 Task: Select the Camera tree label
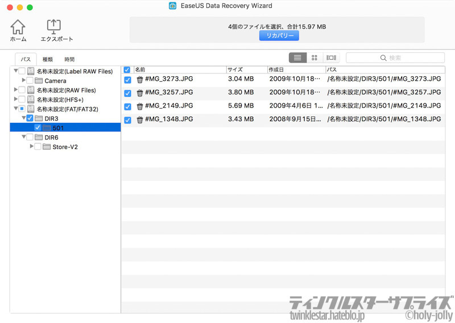(x=55, y=81)
